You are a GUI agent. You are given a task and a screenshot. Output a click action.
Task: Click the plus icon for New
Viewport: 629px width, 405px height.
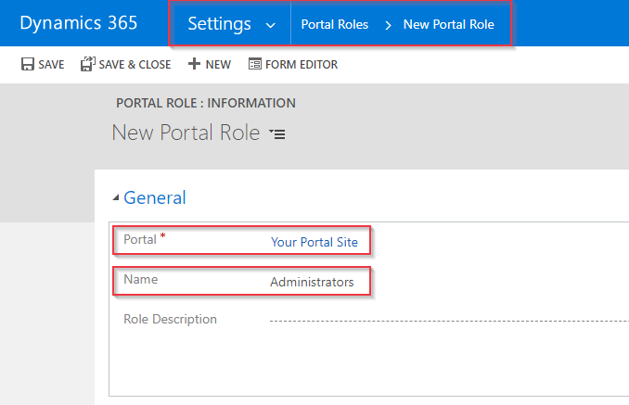pyautogui.click(x=194, y=64)
